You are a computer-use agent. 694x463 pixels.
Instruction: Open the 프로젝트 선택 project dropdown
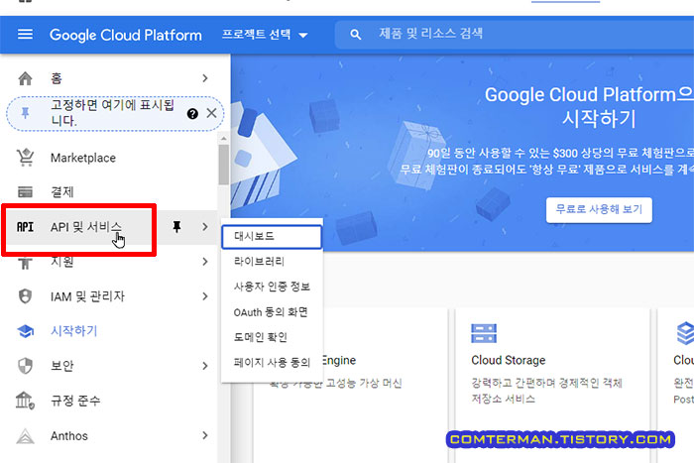coord(265,35)
